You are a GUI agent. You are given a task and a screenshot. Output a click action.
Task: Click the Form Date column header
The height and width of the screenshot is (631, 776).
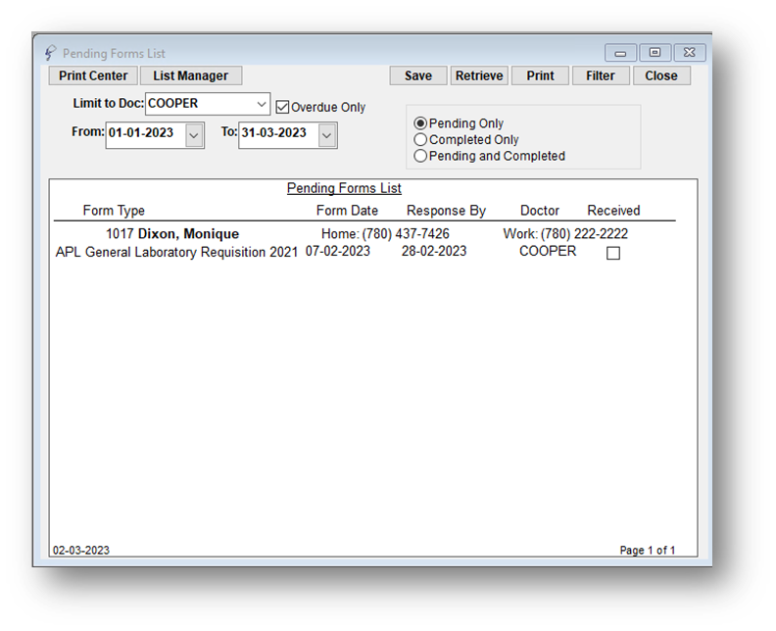pos(348,211)
